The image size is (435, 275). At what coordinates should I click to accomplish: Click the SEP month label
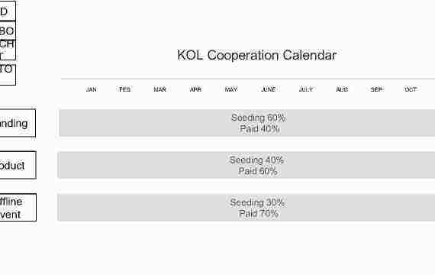(x=376, y=89)
